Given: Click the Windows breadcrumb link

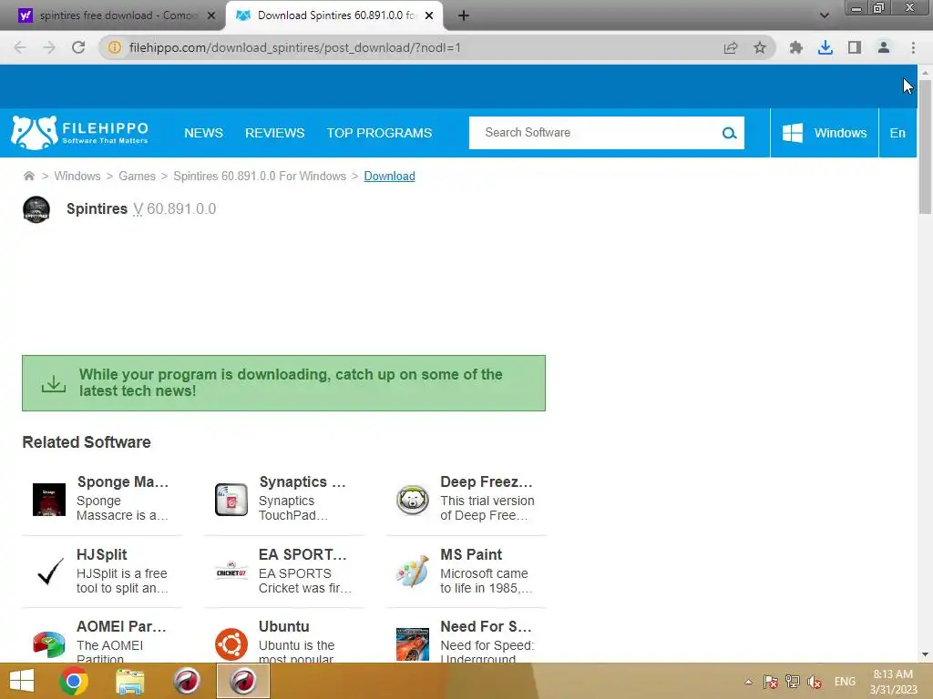Looking at the screenshot, I should (x=77, y=176).
